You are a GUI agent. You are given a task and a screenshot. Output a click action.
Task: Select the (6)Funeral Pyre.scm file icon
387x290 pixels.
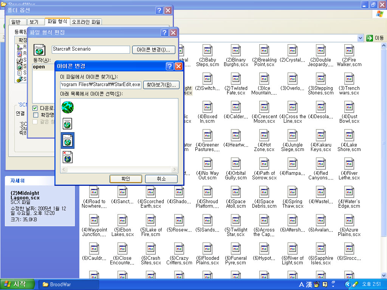236,249
